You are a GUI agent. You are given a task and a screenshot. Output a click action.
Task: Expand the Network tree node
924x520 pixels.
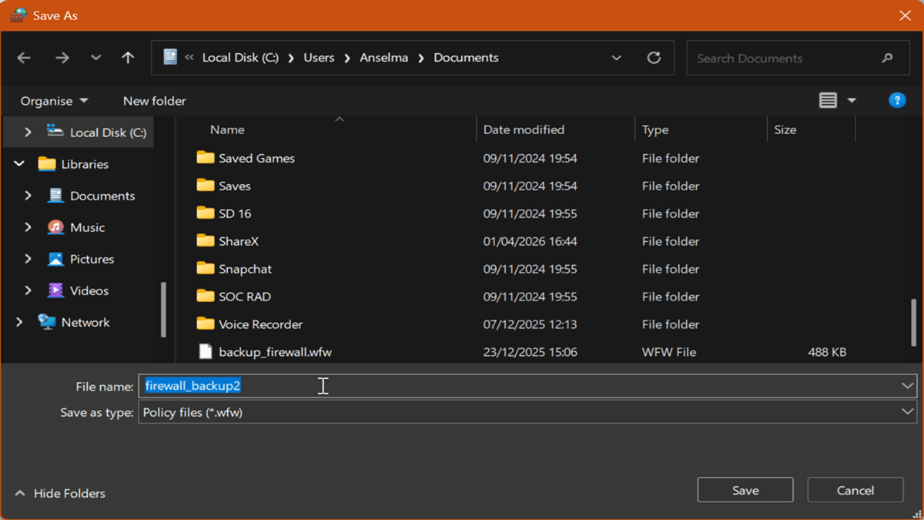point(19,322)
